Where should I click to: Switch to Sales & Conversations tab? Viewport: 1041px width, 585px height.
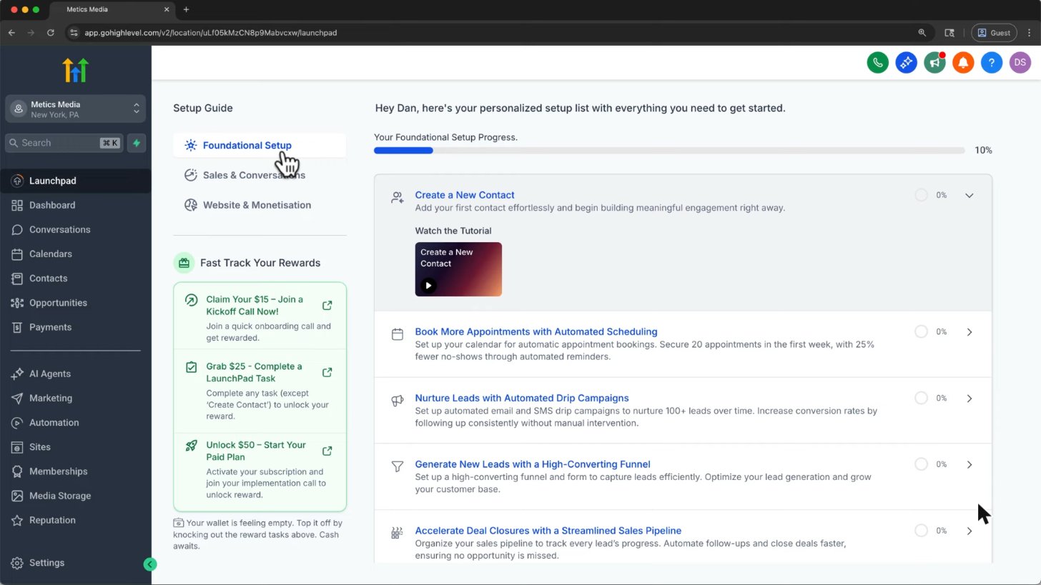coord(260,175)
